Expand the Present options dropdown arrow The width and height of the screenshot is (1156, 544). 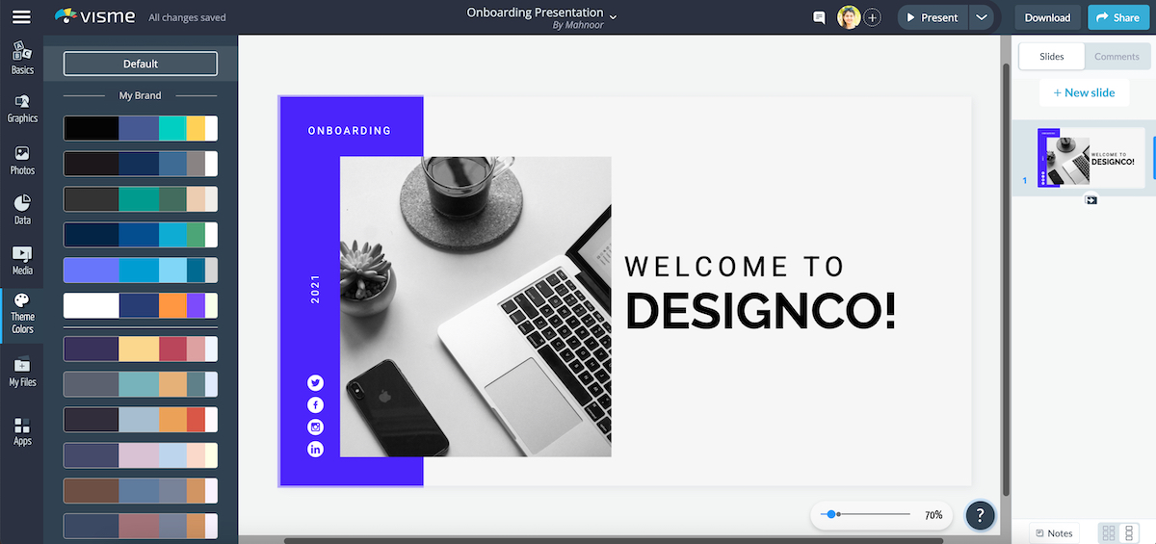point(981,17)
